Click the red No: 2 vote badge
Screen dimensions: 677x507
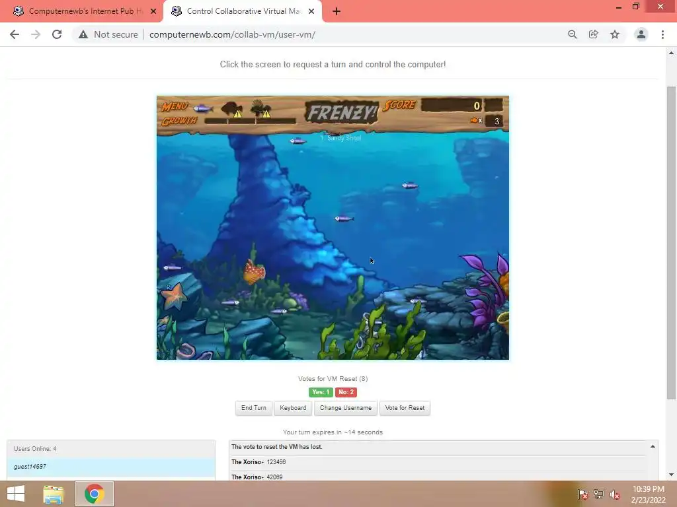[346, 392]
